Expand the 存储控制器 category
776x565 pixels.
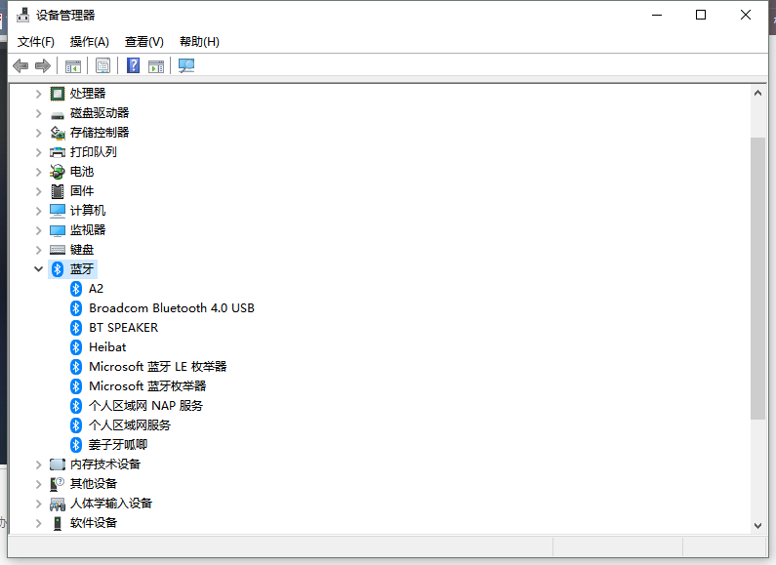[39, 133]
